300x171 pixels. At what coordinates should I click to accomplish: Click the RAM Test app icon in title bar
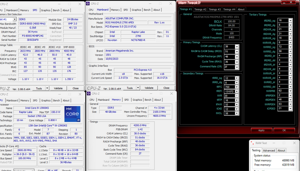[x=252, y=143]
